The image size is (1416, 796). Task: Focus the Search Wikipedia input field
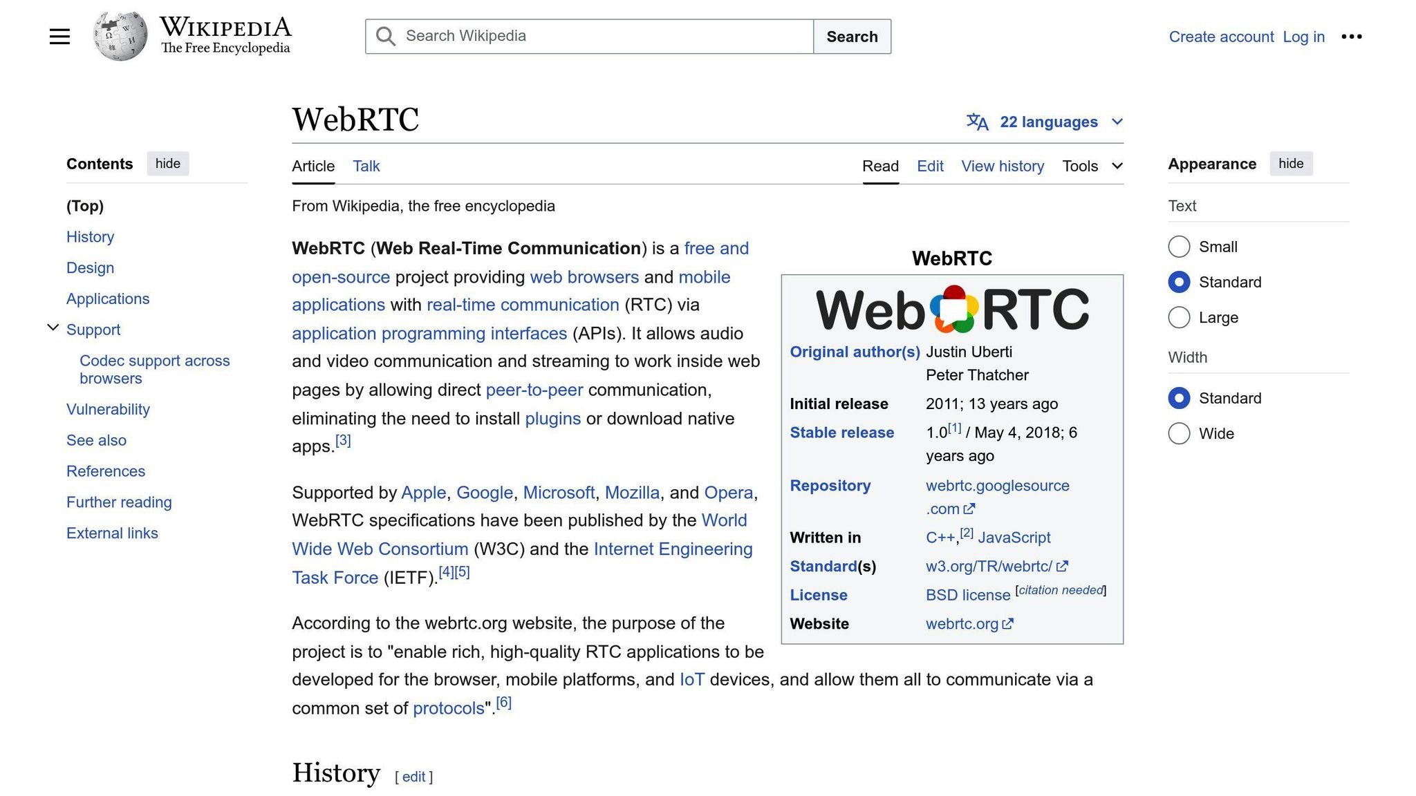pyautogui.click(x=589, y=37)
